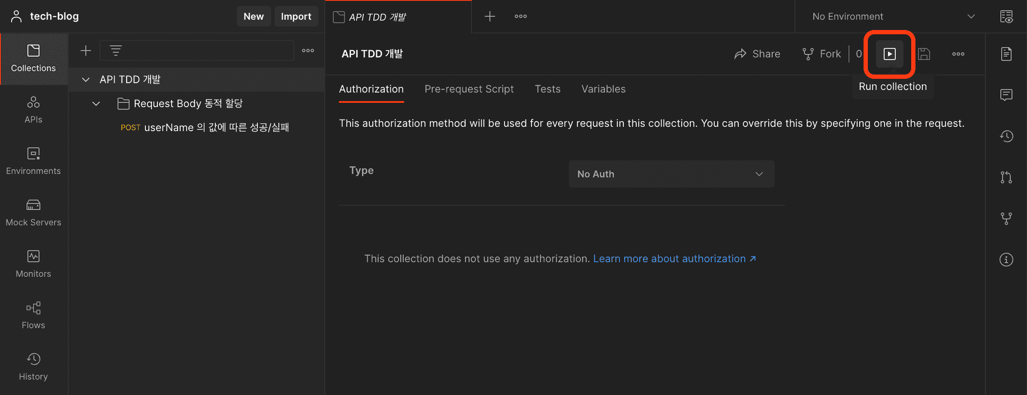
Task: Switch to the Variables tab
Action: 603,89
